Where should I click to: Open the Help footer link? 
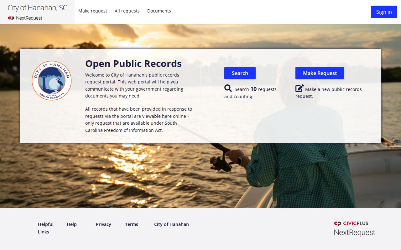point(72,224)
